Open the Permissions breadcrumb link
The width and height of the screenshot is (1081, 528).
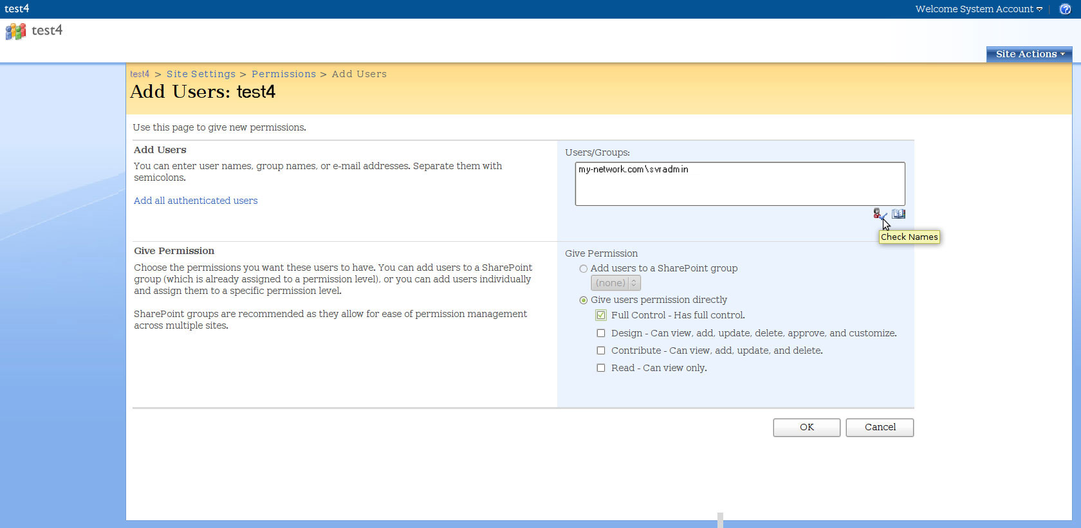click(x=284, y=74)
